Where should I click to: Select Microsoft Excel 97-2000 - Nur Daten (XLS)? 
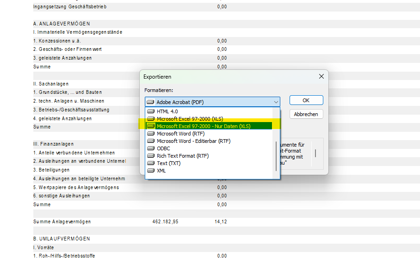point(204,126)
